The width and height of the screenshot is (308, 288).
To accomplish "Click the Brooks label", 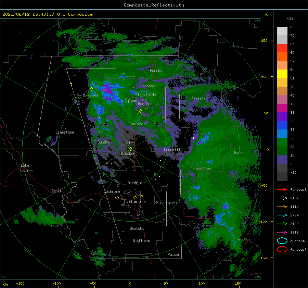I will (243, 240).
